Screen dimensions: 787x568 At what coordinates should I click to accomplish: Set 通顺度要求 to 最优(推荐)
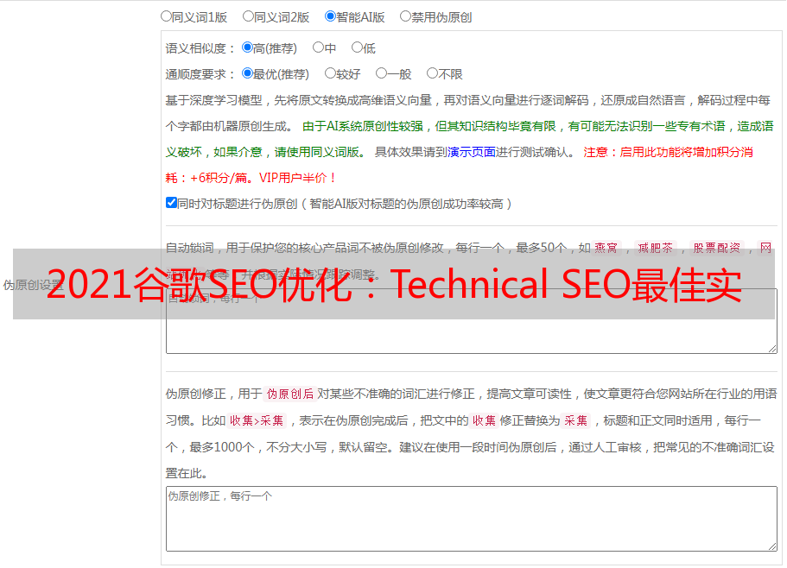click(x=247, y=73)
